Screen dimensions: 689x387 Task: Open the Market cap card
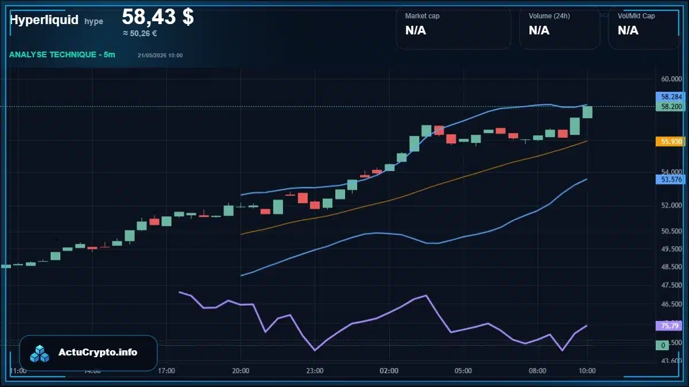tap(453, 29)
